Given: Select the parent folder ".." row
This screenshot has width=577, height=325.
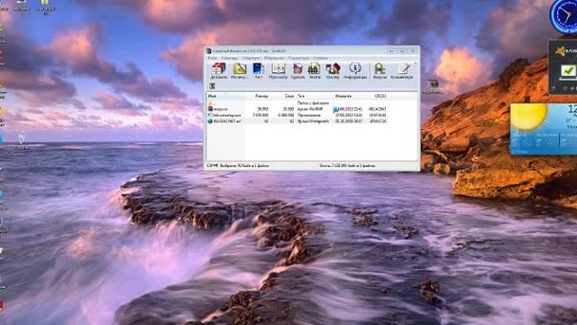Looking at the screenshot, I should point(297,103).
